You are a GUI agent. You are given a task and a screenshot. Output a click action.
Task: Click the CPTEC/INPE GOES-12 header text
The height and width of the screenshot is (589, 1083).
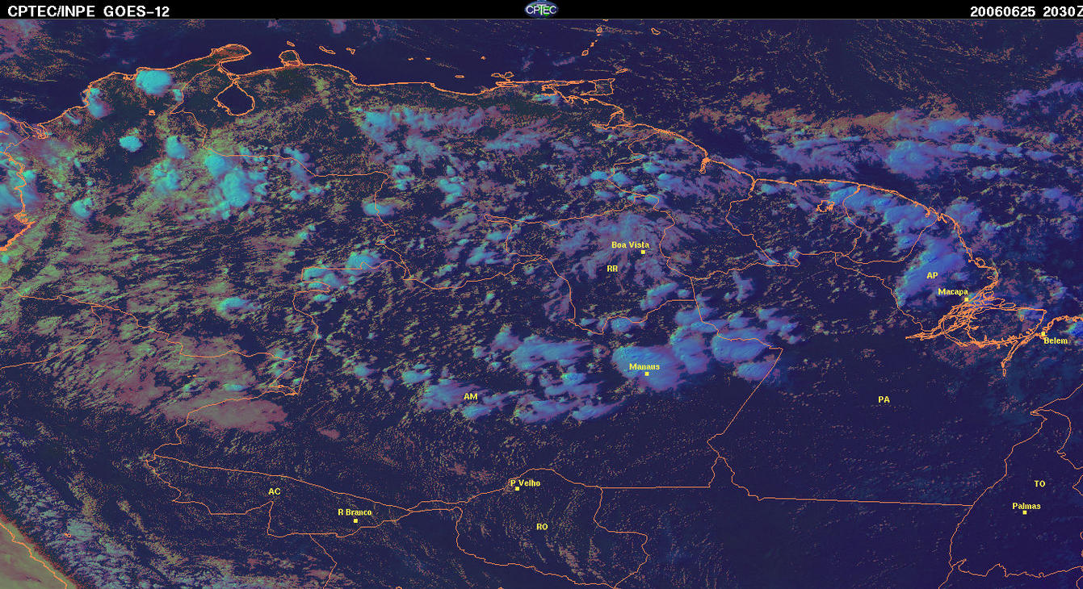tap(89, 10)
